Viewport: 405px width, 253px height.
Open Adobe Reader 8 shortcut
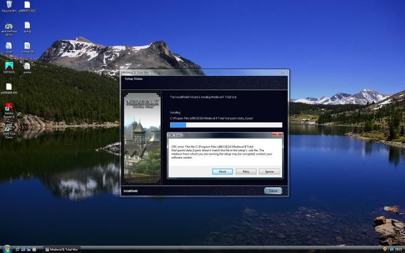click(9, 110)
